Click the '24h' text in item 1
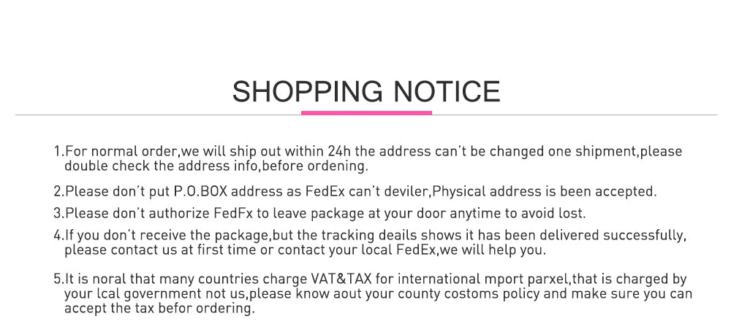The image size is (731, 324). 339,152
